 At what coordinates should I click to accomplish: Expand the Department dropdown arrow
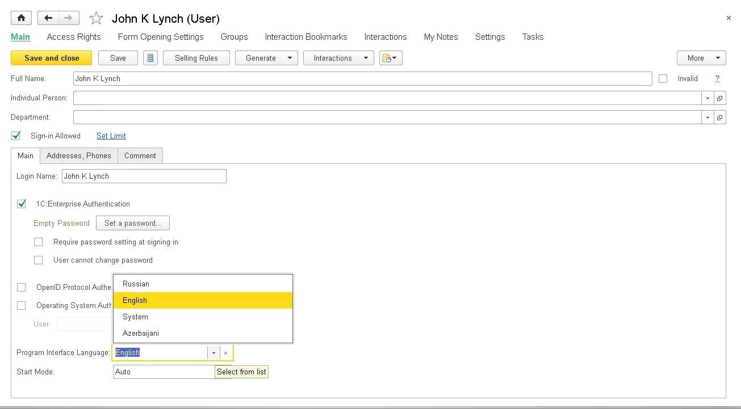click(707, 117)
